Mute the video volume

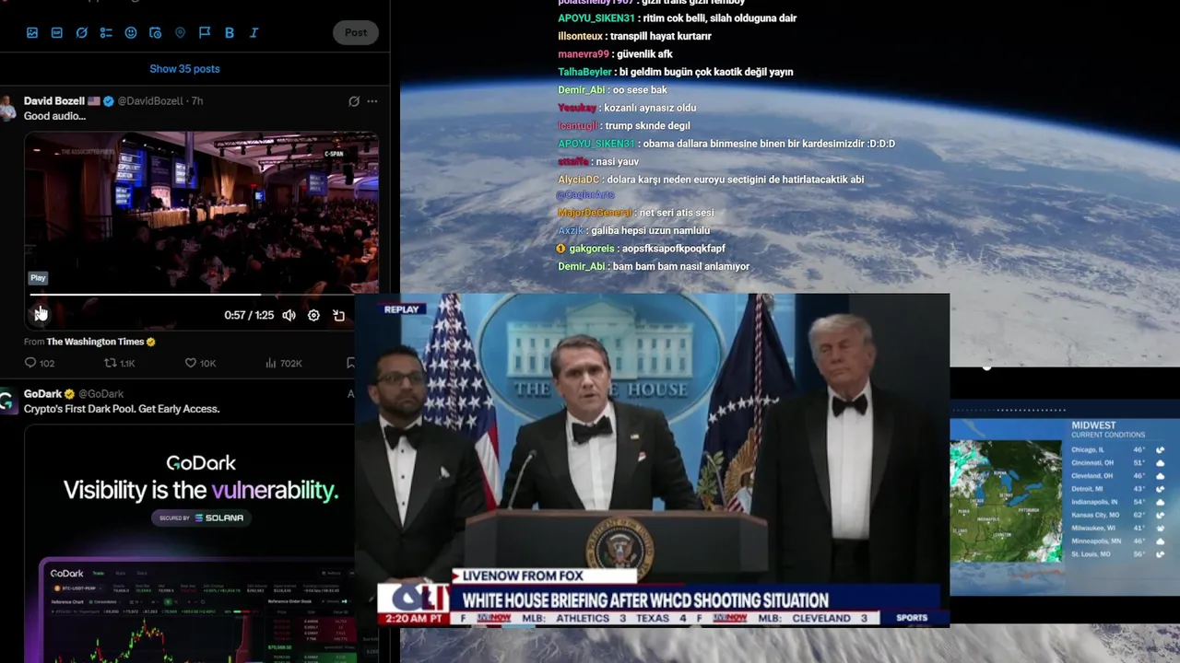[289, 315]
